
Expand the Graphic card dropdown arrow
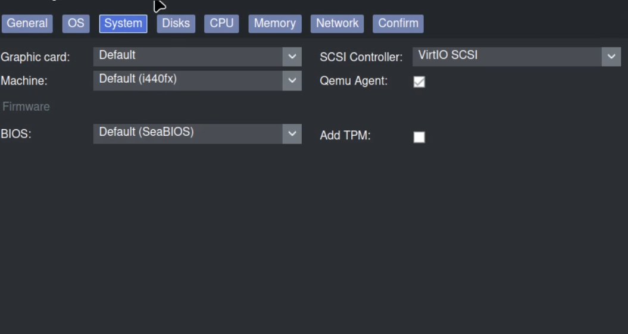point(292,57)
